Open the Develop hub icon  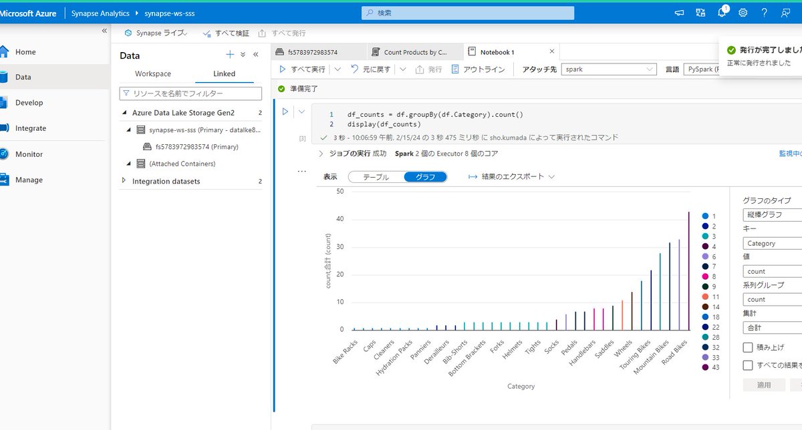(4, 102)
